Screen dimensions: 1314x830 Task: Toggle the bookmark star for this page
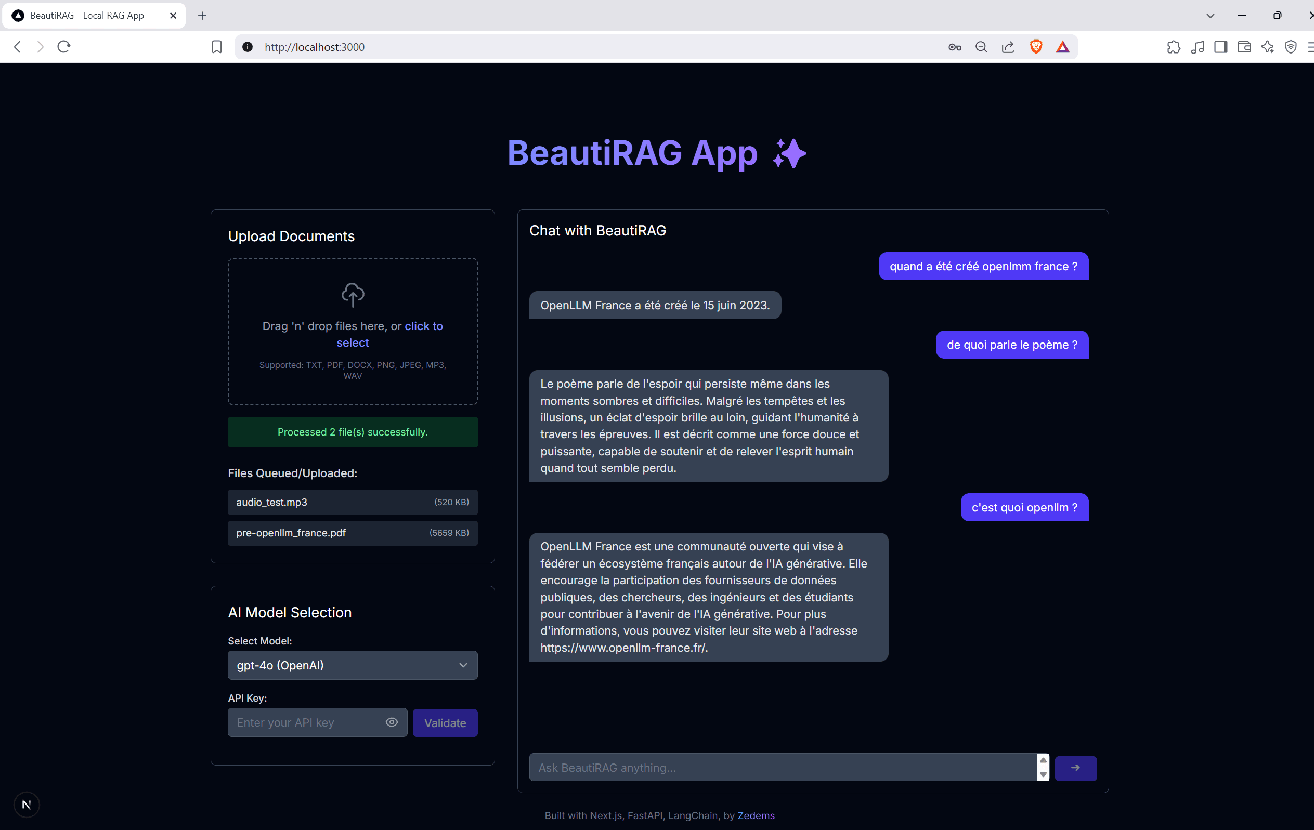tap(216, 47)
